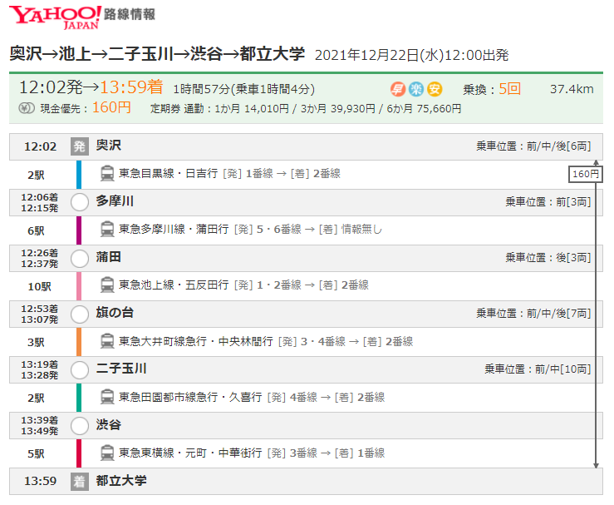Click the 6駅 stop count

[36, 231]
